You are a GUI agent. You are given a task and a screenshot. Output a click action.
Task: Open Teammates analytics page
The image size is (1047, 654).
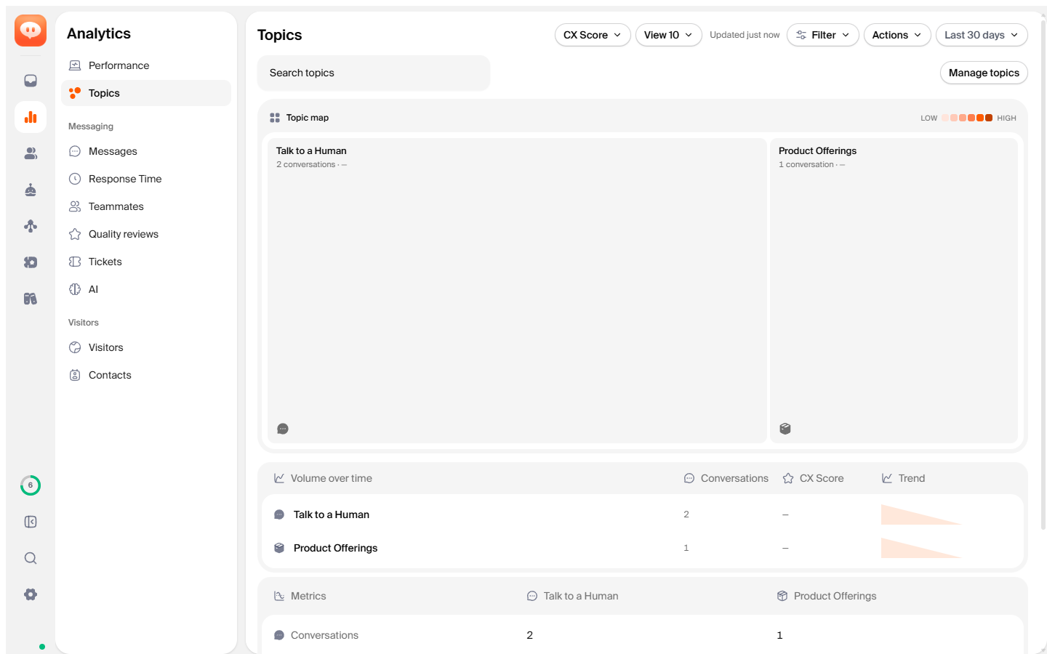point(146,206)
